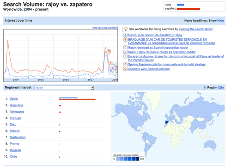231x166 pixels.
Task: Click the help question mark icon beside Region
Action: pyautogui.click(x=204, y=88)
